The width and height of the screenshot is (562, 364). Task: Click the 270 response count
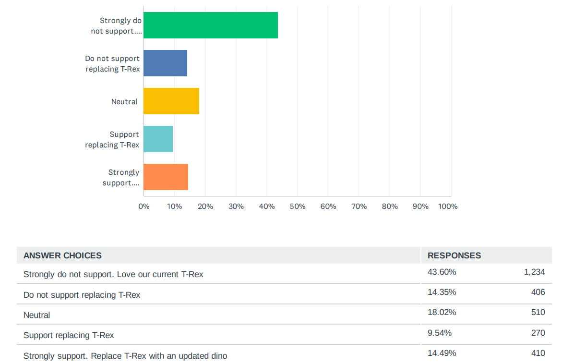pos(538,332)
